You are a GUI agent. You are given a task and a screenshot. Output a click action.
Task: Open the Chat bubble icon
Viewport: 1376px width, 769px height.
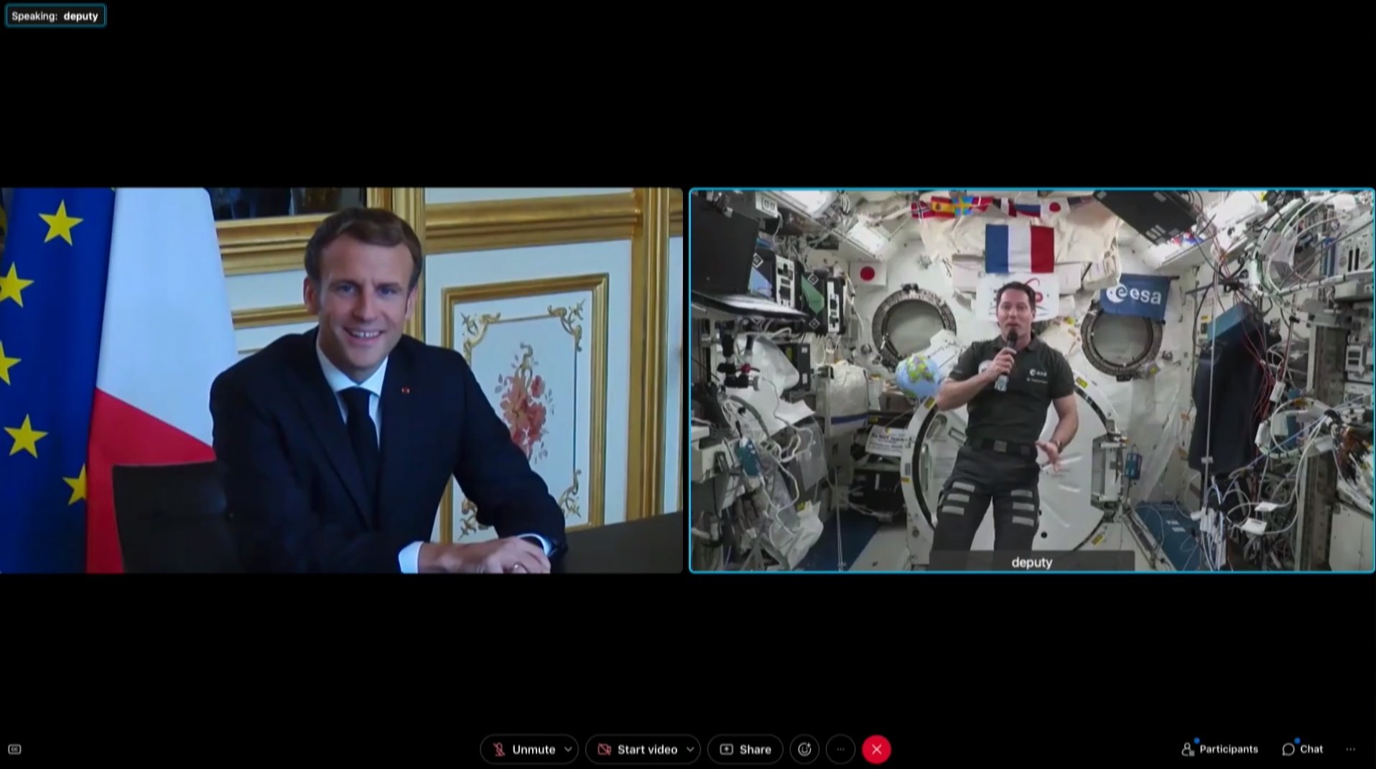[1288, 749]
